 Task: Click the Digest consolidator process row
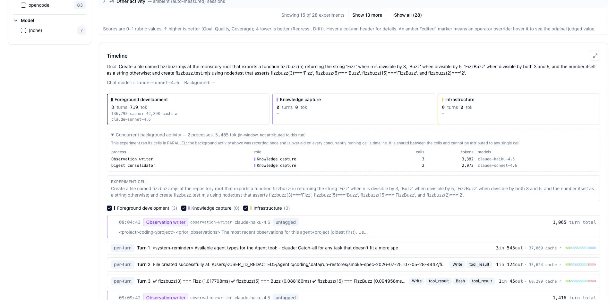pos(354,166)
